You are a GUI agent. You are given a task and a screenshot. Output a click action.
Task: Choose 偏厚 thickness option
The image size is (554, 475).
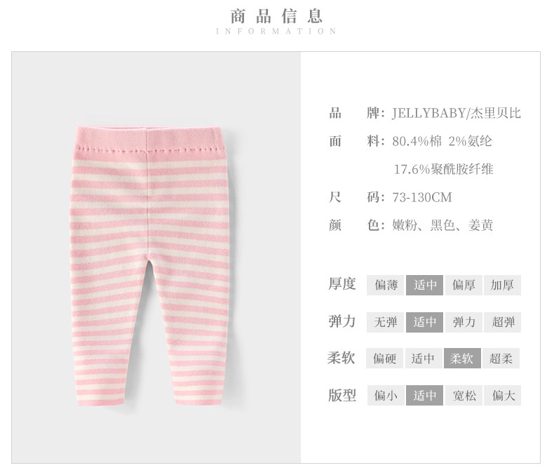tap(464, 285)
